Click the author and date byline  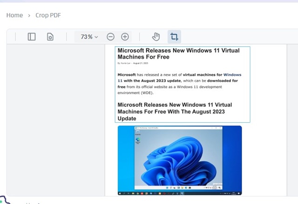click(x=133, y=63)
